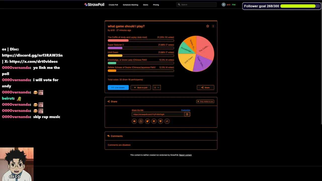Click the "Until Dawn" option label

click(113, 52)
